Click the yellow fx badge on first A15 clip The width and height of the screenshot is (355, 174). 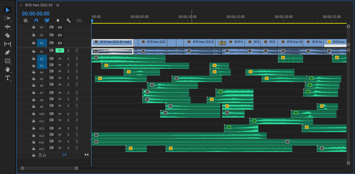point(130,148)
